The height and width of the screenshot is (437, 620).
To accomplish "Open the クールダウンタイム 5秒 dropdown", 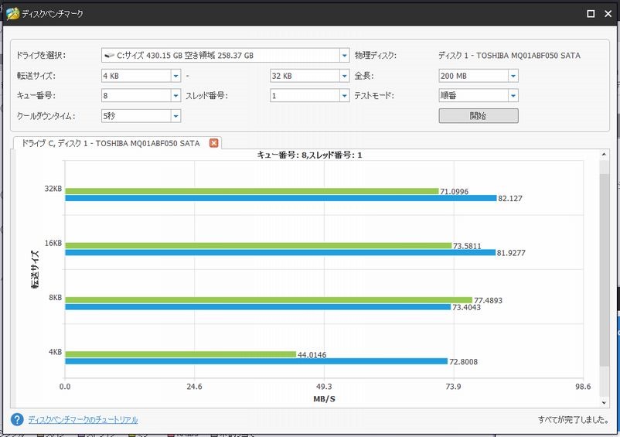I will 175,116.
